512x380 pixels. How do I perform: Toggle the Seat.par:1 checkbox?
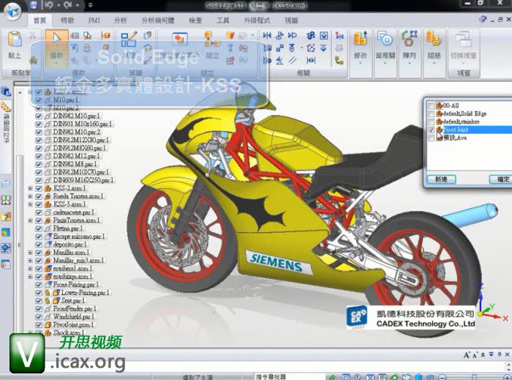(39, 301)
